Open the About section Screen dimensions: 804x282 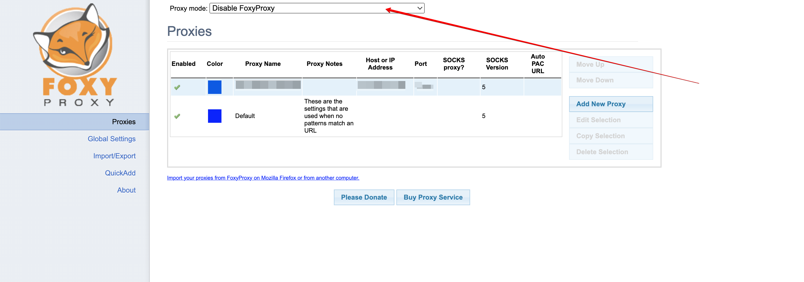(126, 190)
